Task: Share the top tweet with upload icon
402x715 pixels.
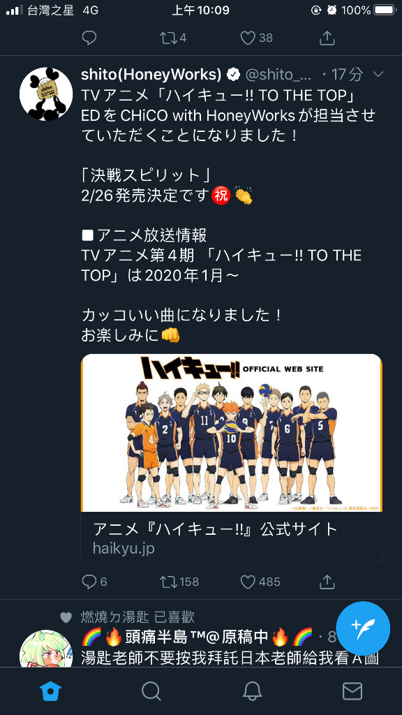Action: (x=327, y=38)
